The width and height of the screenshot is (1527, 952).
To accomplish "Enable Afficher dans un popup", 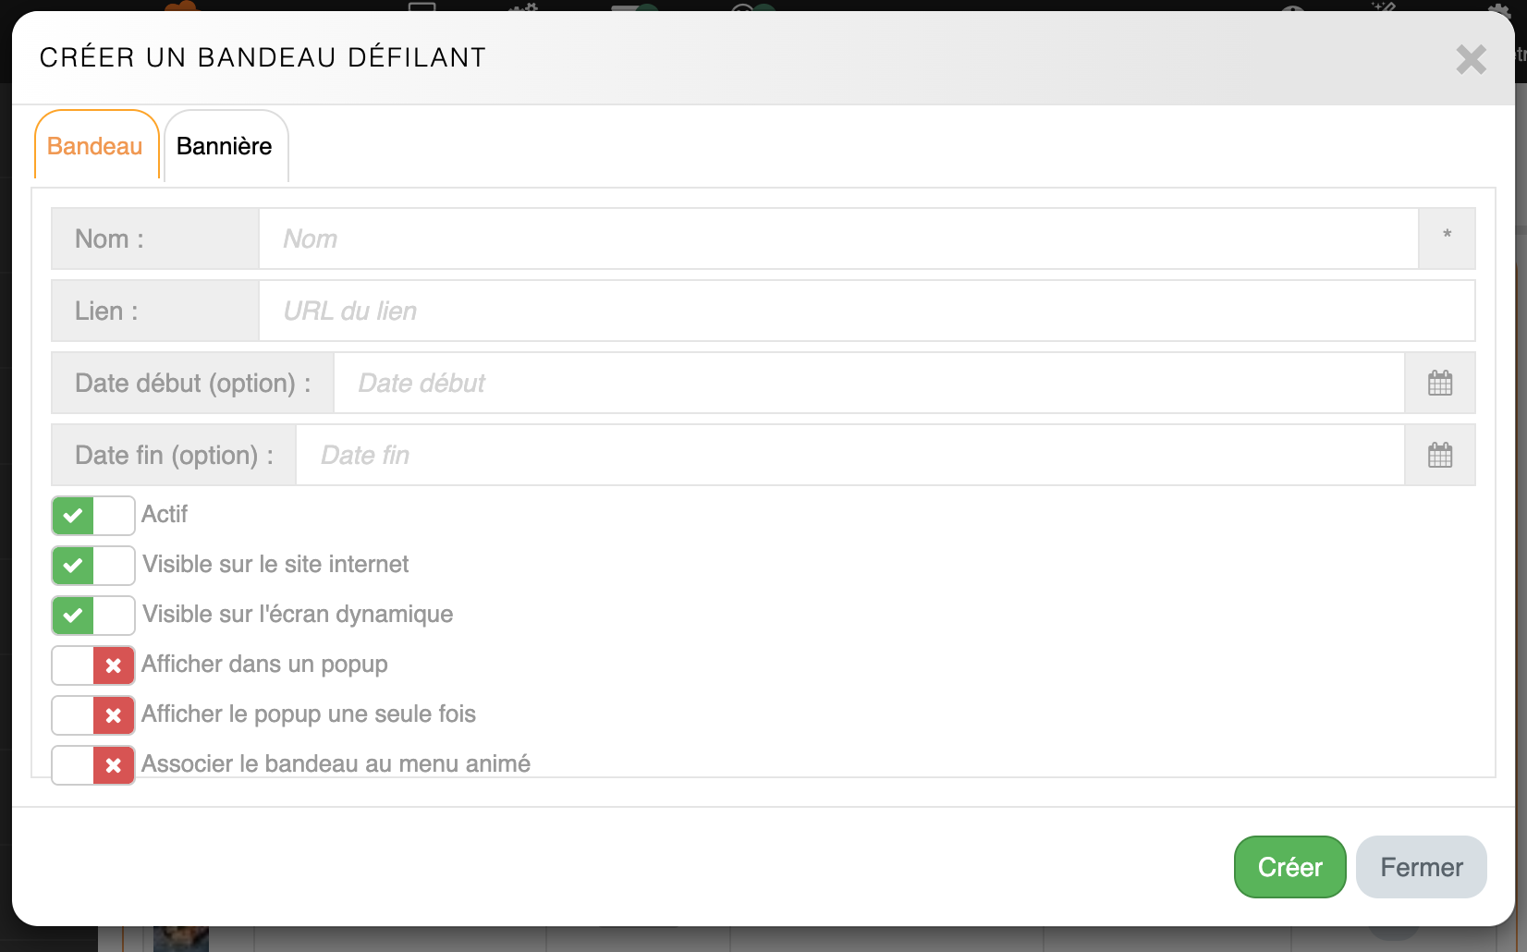I will pos(93,665).
